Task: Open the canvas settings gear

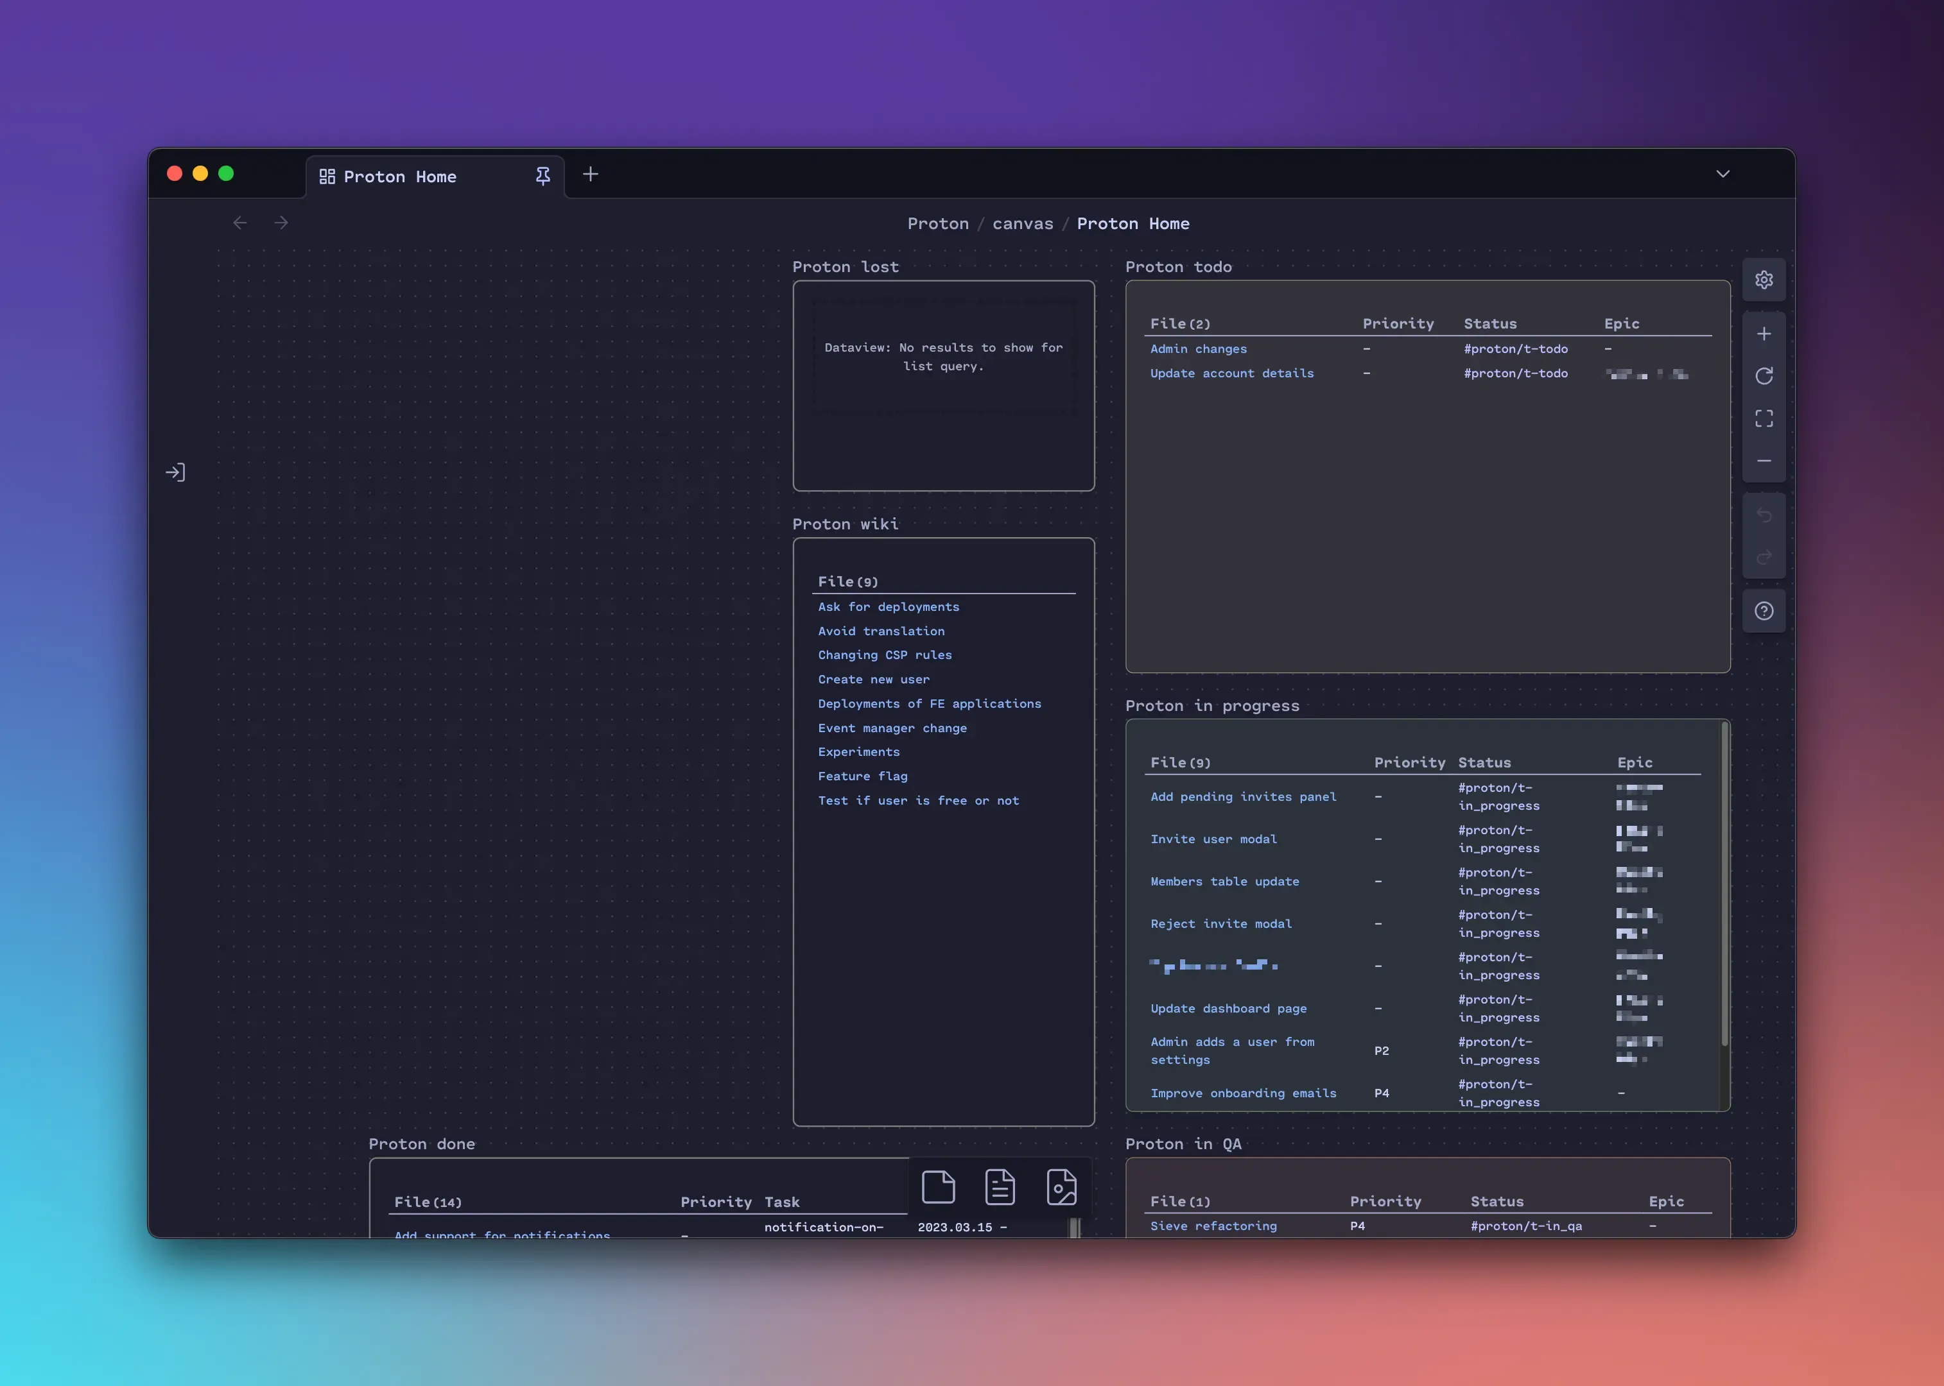Action: (x=1765, y=279)
